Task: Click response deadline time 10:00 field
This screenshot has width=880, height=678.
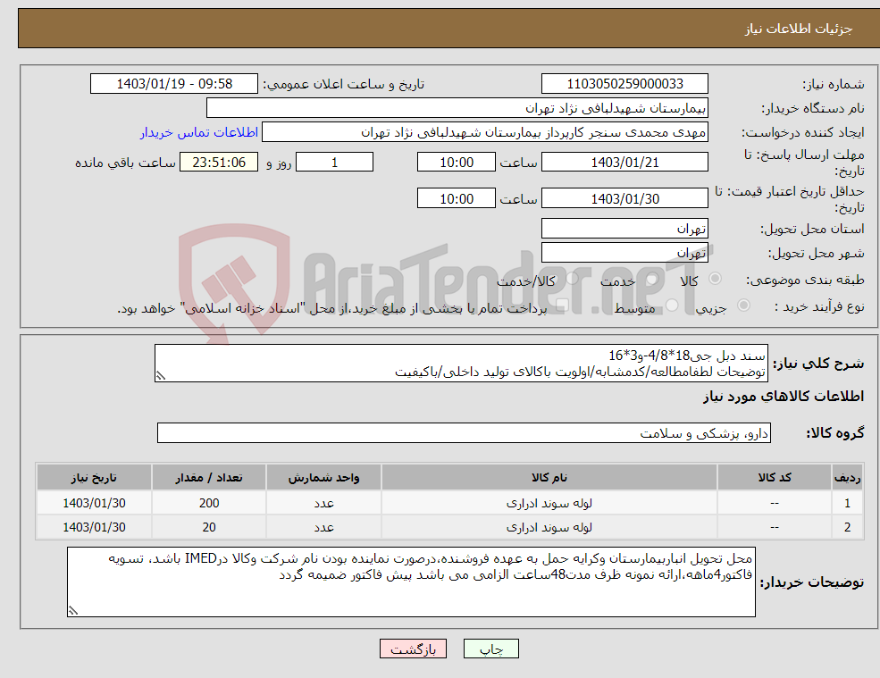Action: [457, 163]
